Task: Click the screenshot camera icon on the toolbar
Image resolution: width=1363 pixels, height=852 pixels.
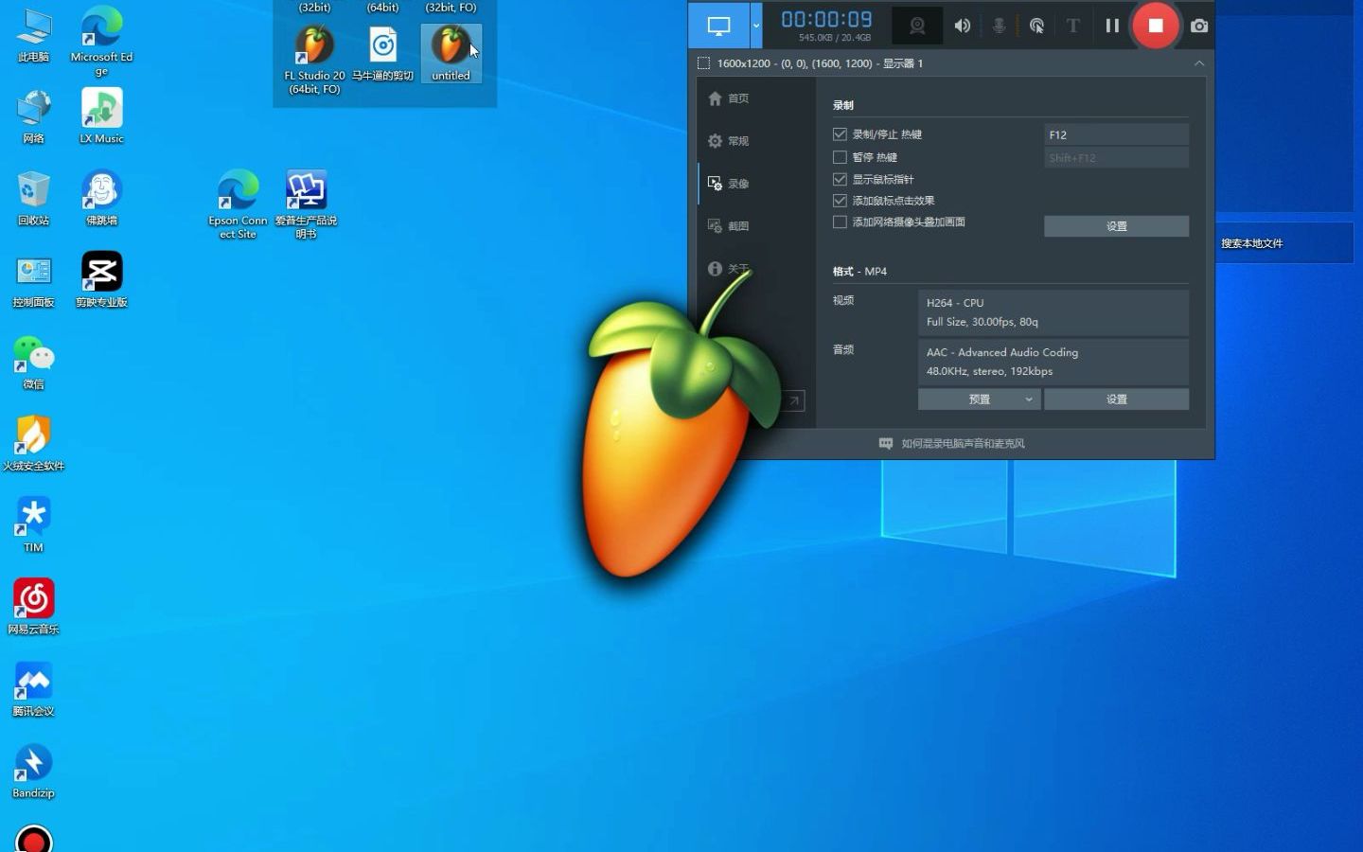Action: 1198,26
